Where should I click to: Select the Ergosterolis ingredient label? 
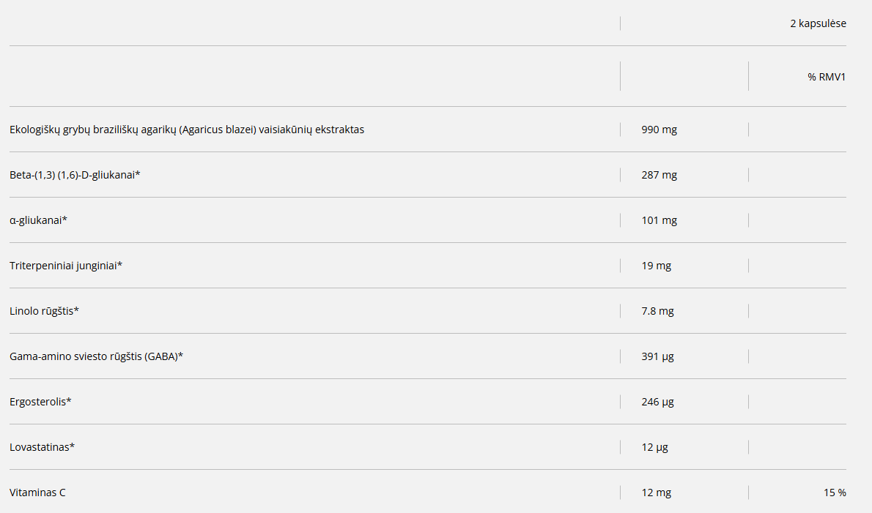point(40,402)
